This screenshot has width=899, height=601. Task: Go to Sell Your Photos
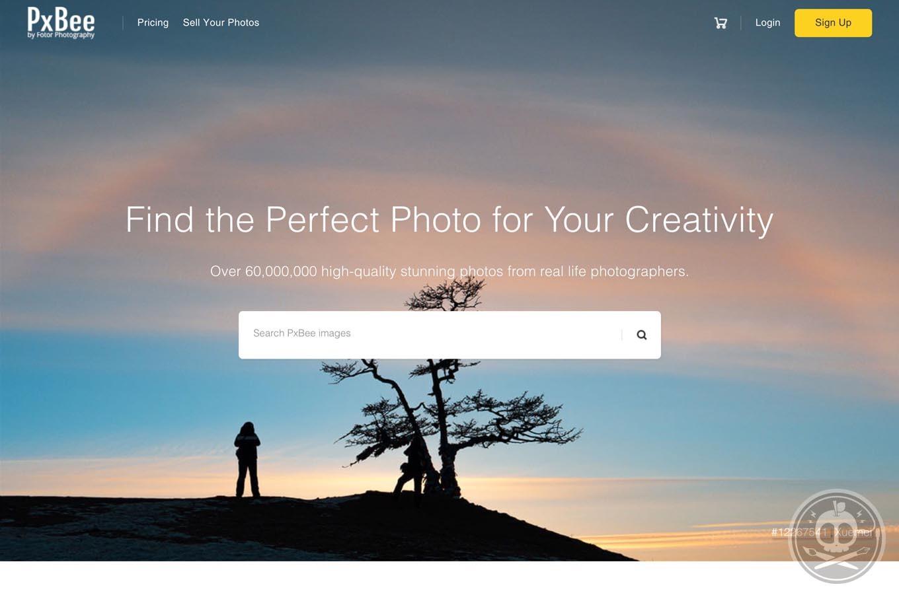coord(221,22)
